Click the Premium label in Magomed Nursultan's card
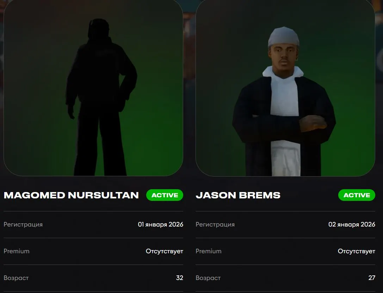This screenshot has height=293, width=383. point(17,251)
